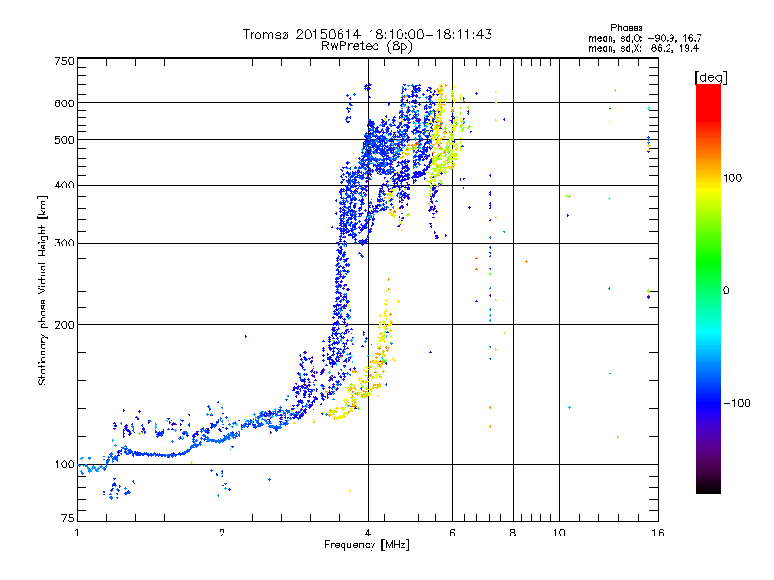This screenshot has height=580, width=774.
Task: Click the y-axis '750' tick label
Action: (65, 61)
